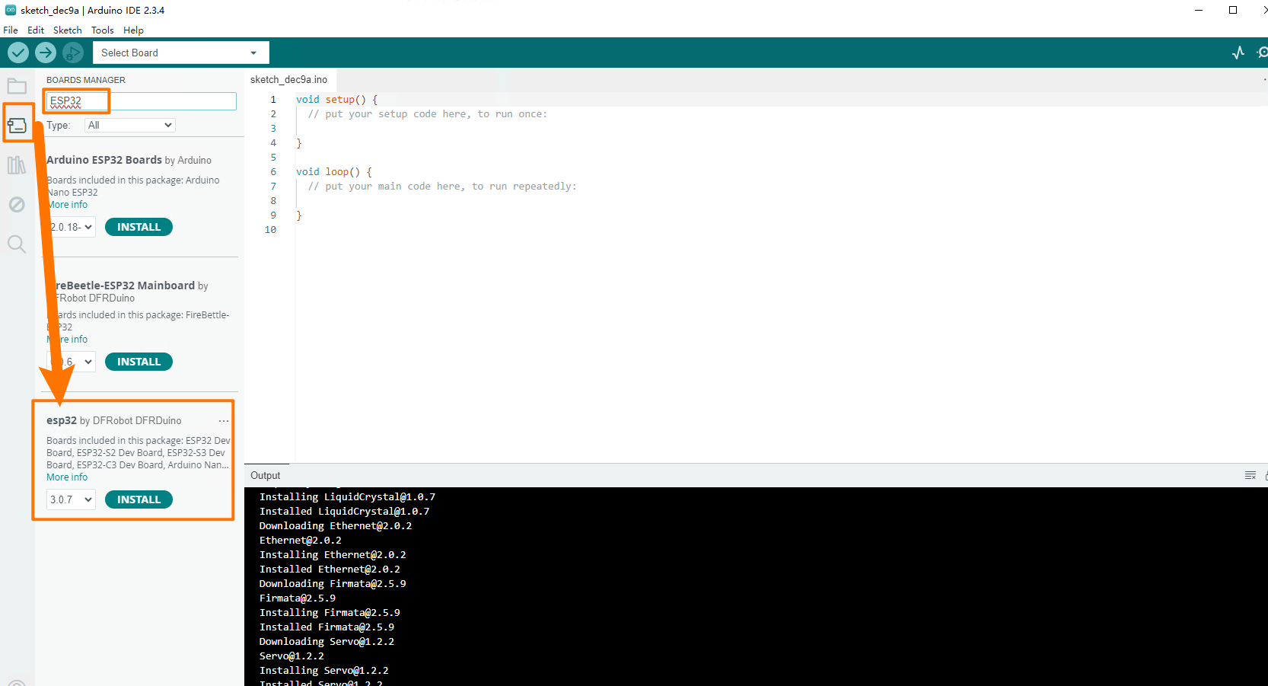Open the Debug sidebar panel icon
The width and height of the screenshot is (1268, 686).
[x=17, y=204]
